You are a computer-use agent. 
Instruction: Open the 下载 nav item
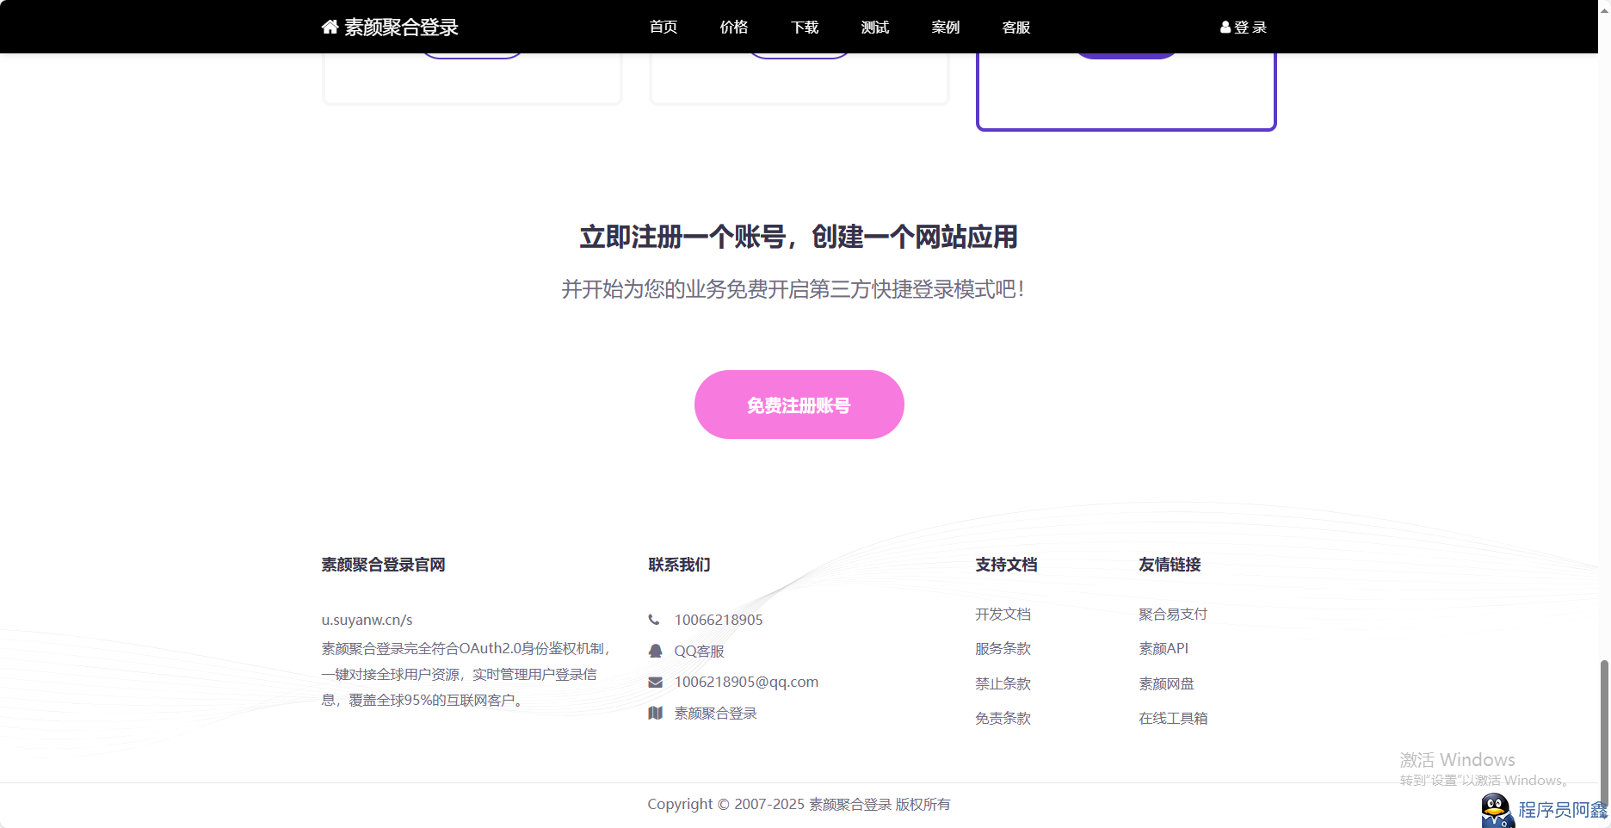point(805,28)
